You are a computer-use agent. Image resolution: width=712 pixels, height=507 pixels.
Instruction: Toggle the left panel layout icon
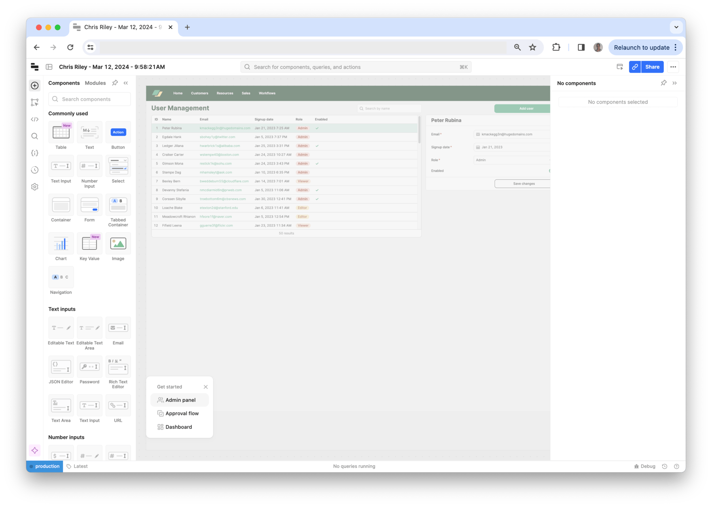click(49, 67)
